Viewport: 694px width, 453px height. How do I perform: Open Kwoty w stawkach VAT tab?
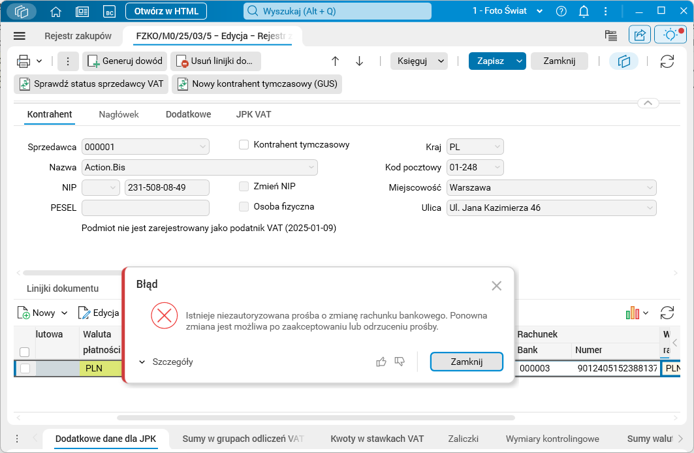377,439
